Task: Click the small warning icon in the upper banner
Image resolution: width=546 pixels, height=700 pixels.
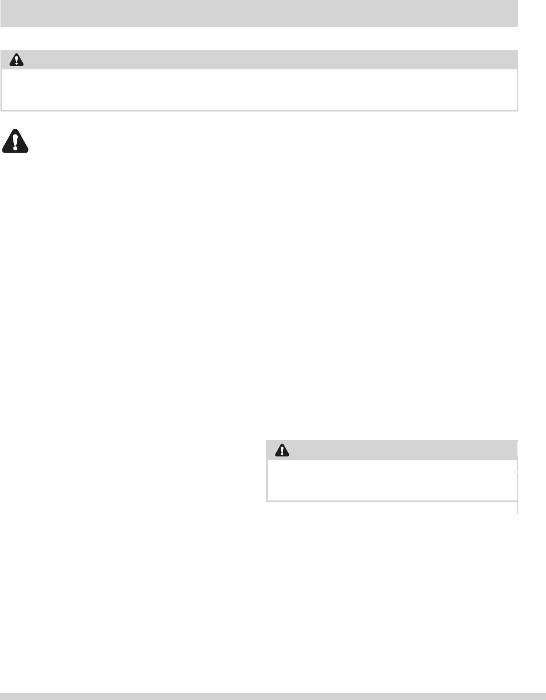Action: pos(18,60)
